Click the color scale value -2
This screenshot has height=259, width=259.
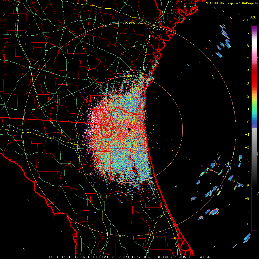pyautogui.click(x=247, y=148)
